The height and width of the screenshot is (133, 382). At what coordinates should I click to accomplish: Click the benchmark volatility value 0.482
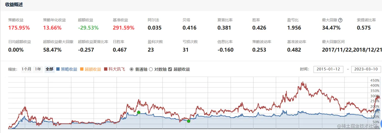point(294,50)
